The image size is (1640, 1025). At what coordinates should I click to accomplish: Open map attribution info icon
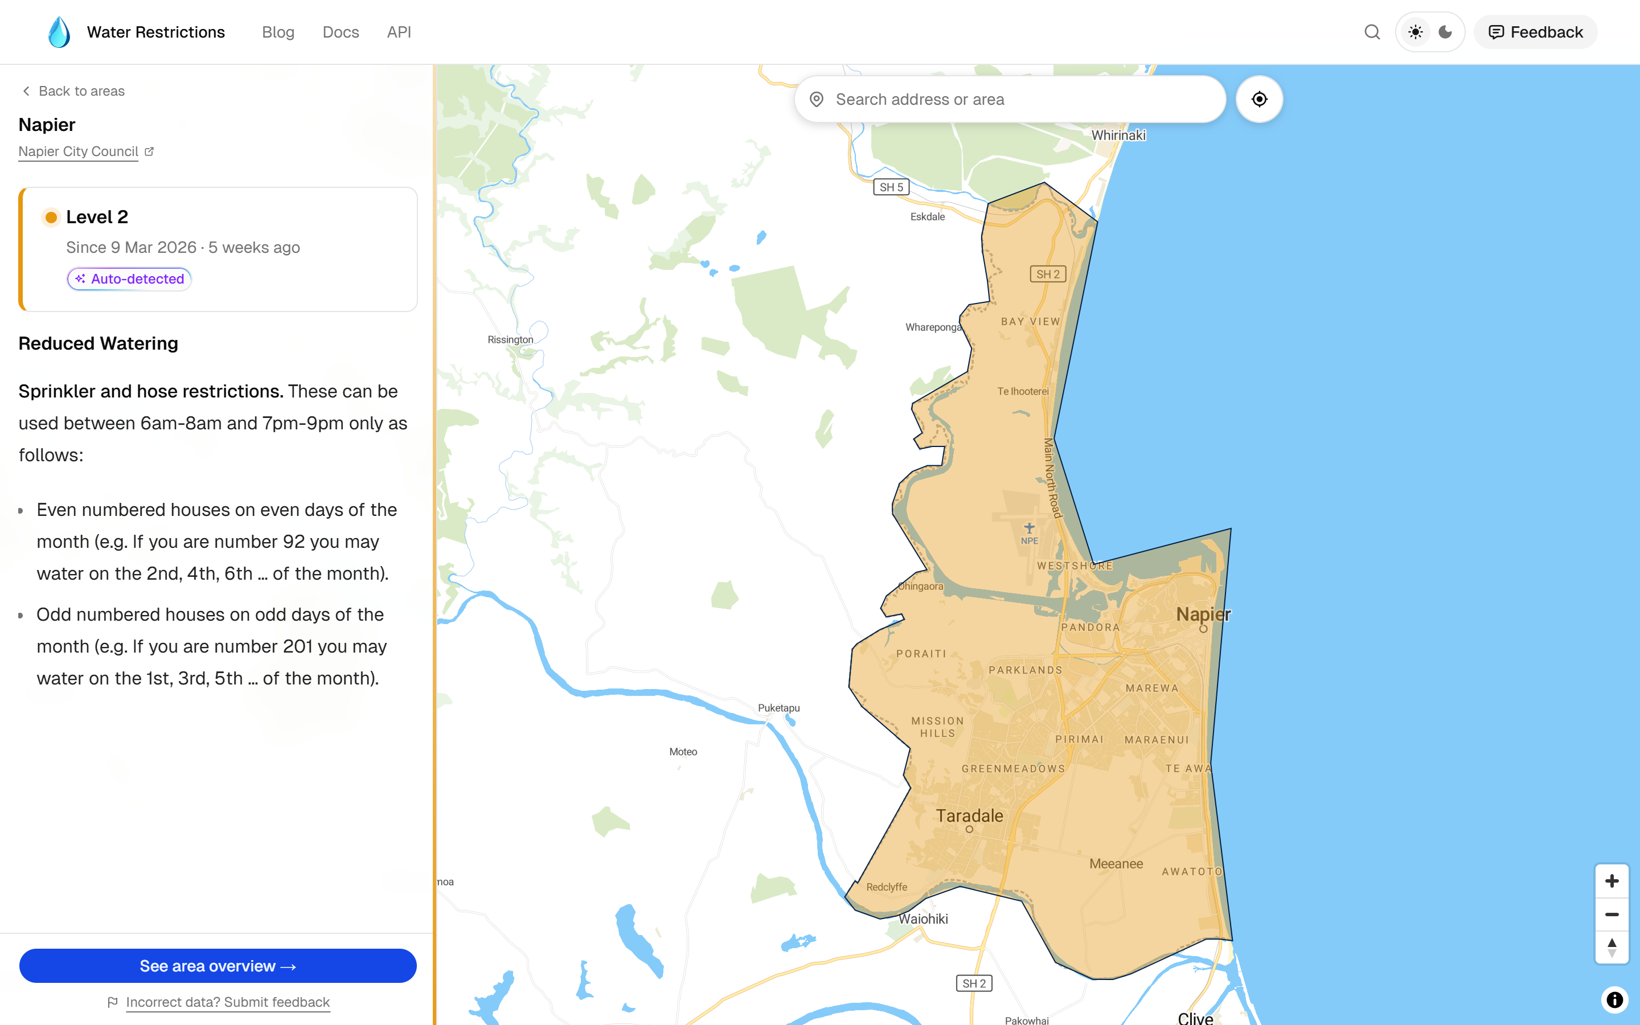point(1614,999)
